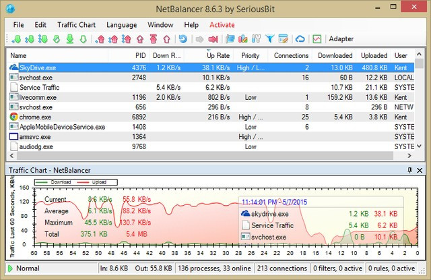431x280 pixels.
Task: Click the horizontal scroll left arrow
Action: click(x=12, y=156)
